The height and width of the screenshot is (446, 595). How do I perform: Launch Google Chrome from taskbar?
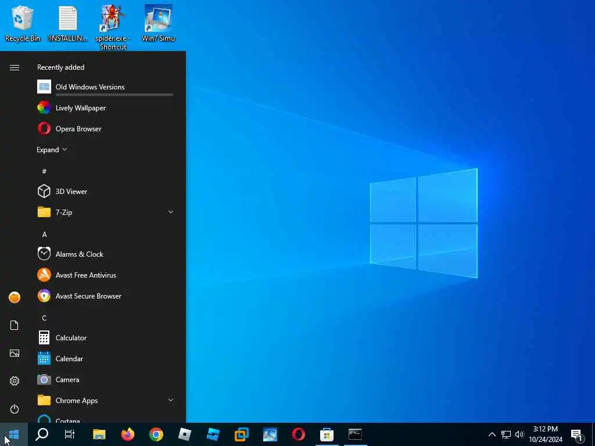point(156,434)
